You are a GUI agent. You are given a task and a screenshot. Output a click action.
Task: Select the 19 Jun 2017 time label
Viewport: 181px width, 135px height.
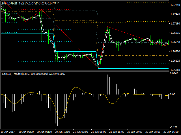8,132
